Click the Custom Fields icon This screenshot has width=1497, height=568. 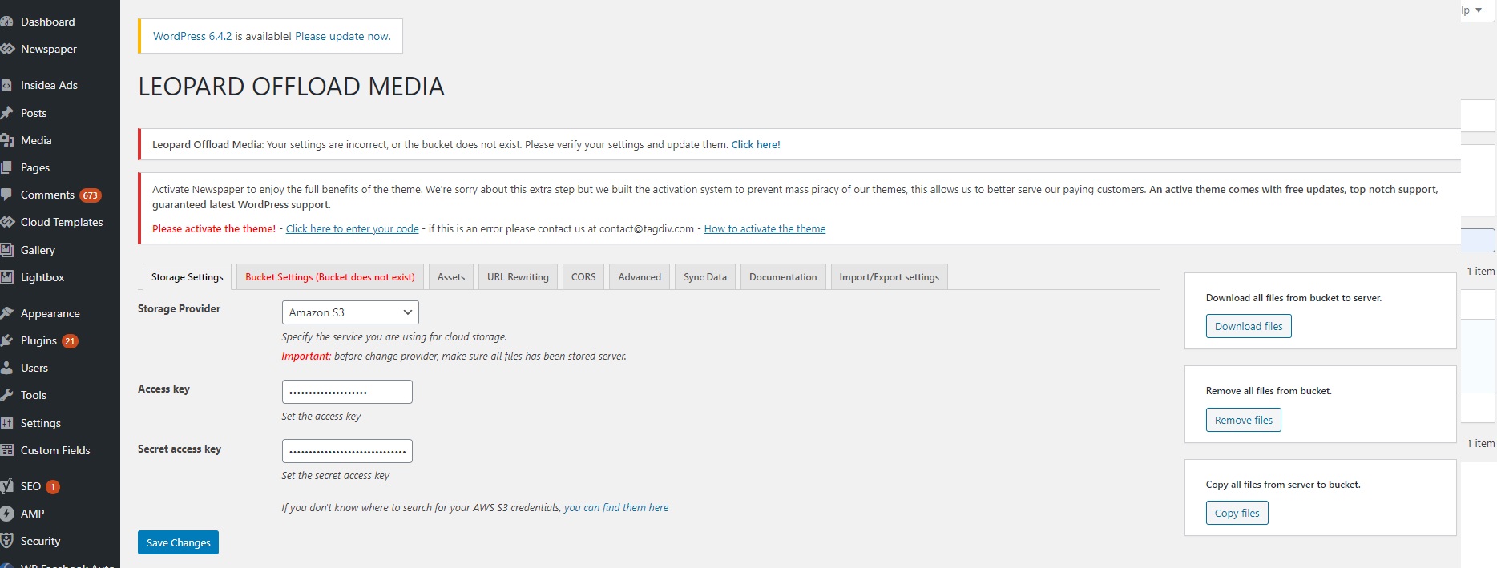[x=6, y=450]
